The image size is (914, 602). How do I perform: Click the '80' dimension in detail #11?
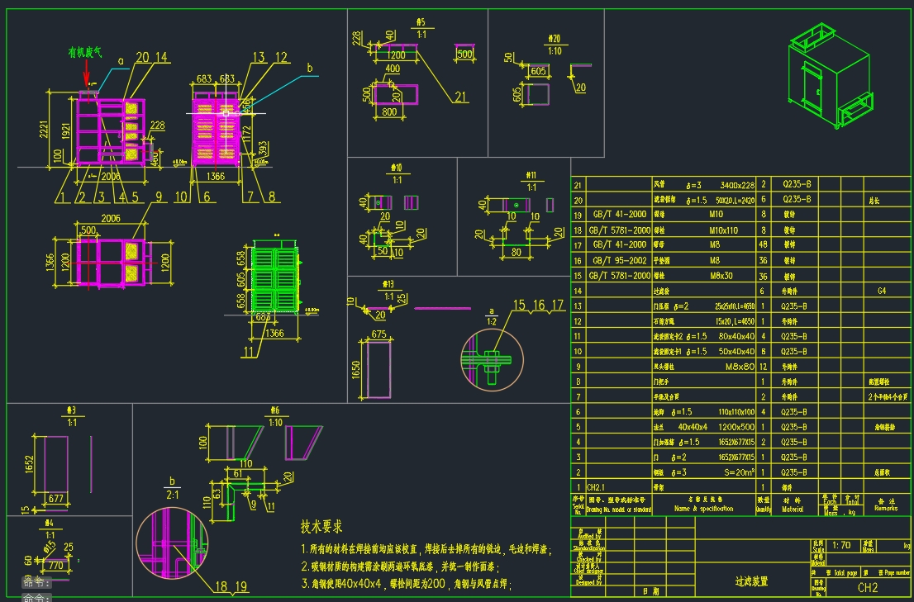pos(516,252)
